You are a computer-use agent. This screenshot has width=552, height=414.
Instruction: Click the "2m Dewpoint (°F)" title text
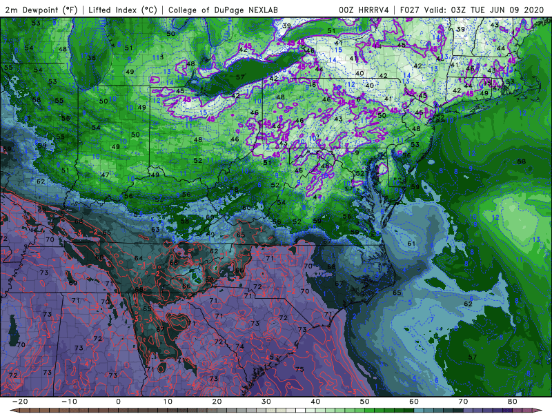41,10
